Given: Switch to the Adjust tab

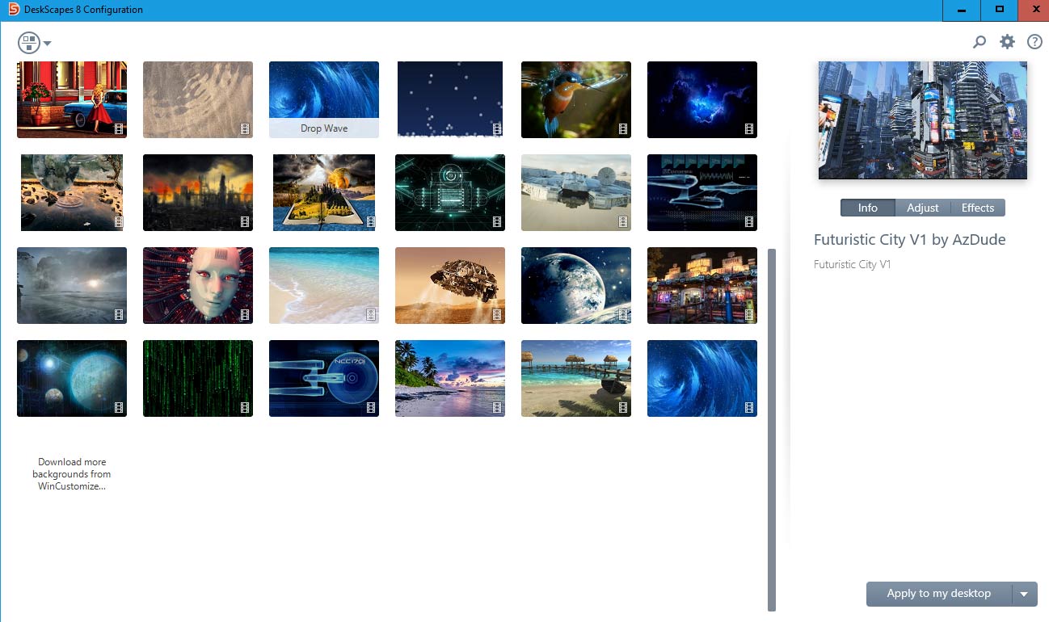Looking at the screenshot, I should click(922, 208).
